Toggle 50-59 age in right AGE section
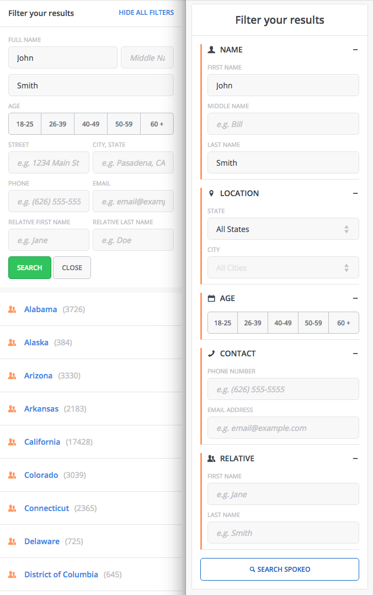The height and width of the screenshot is (595, 373). [313, 323]
